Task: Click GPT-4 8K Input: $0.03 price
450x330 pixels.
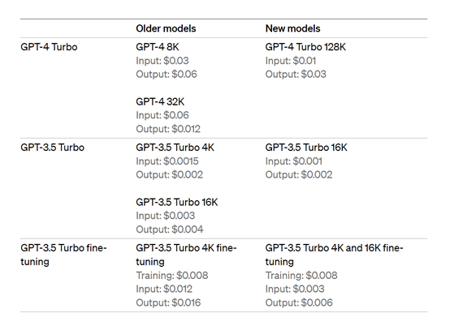Action: (162, 61)
